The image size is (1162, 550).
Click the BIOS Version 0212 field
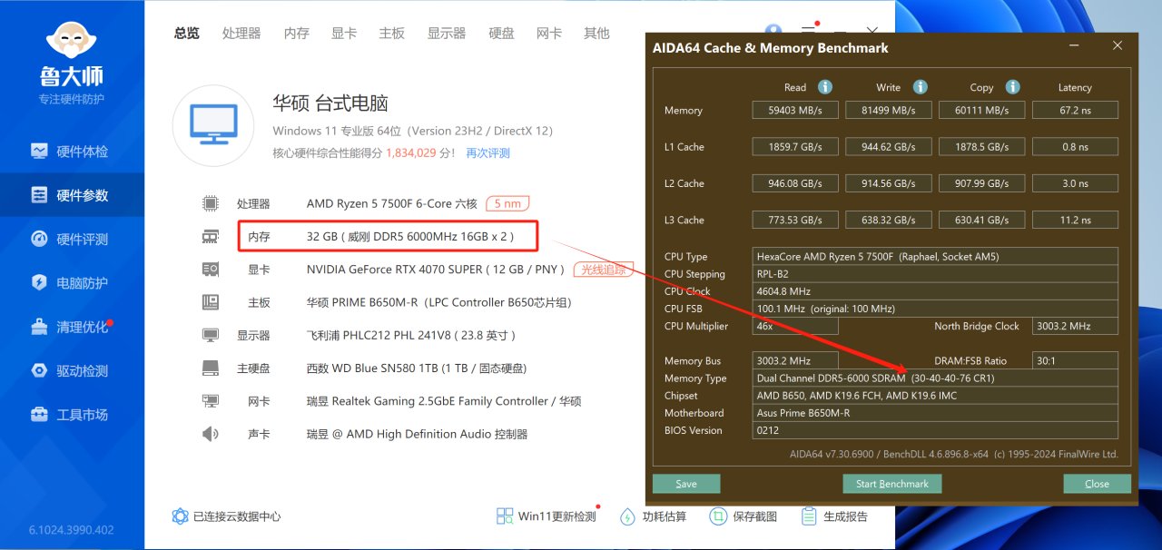(x=935, y=430)
